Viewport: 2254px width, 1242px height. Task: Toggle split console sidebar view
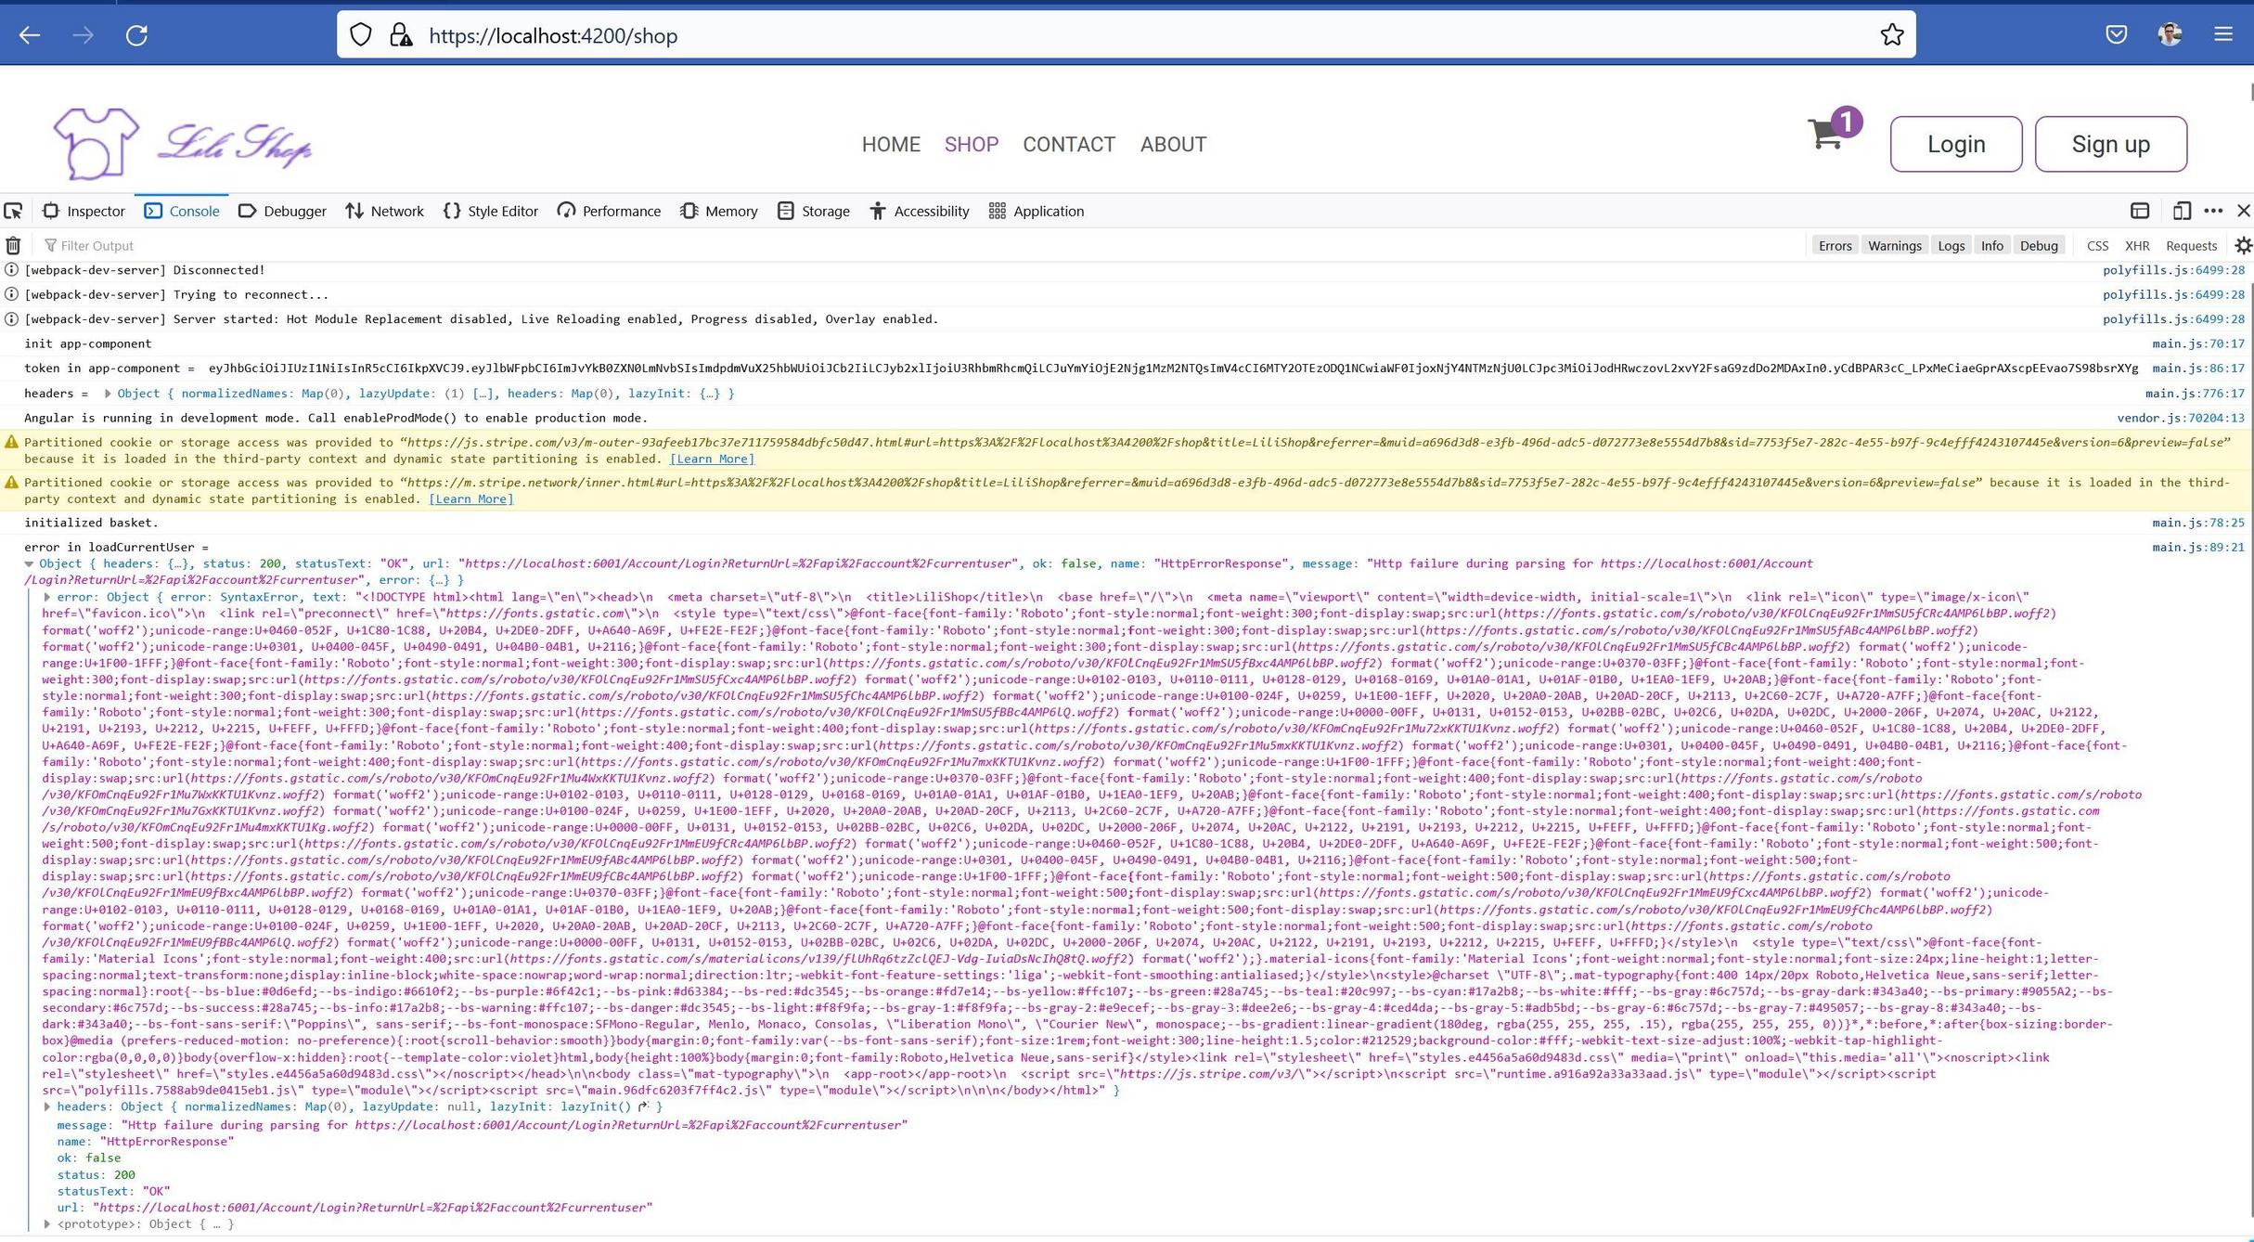[2140, 211]
